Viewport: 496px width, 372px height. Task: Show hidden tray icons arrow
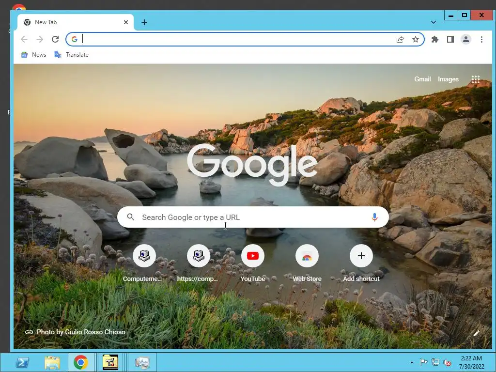[412, 362]
